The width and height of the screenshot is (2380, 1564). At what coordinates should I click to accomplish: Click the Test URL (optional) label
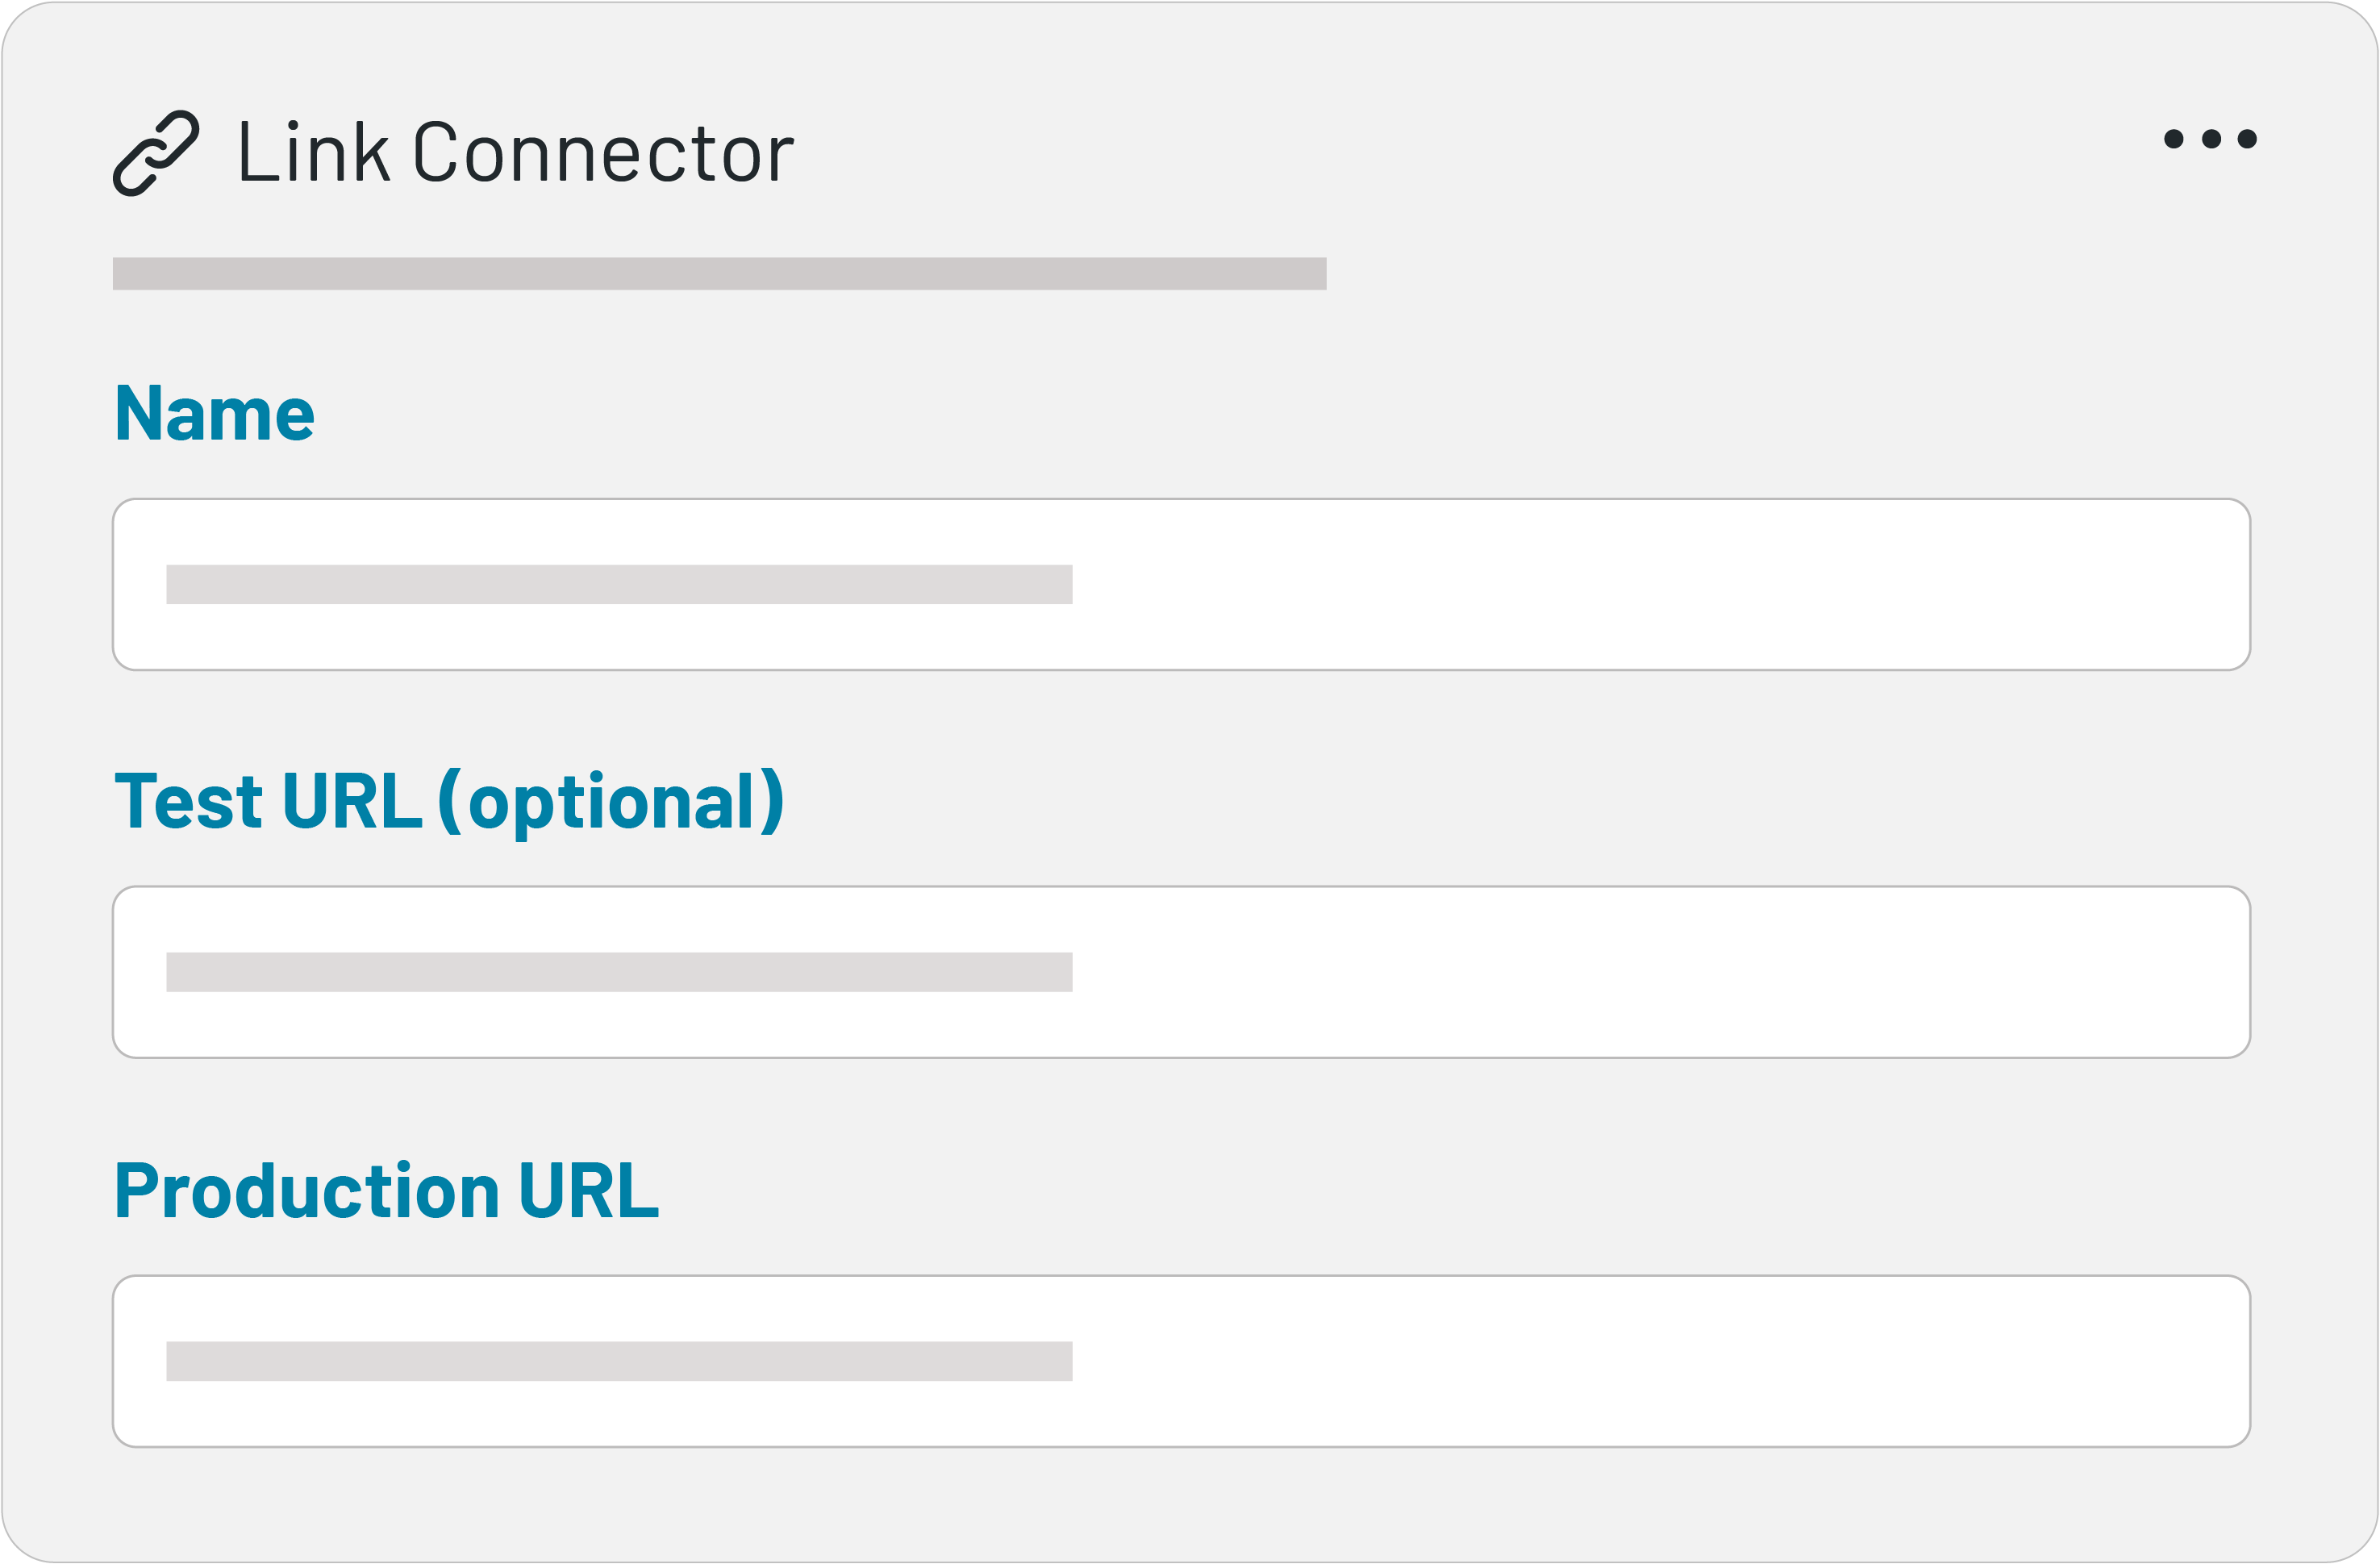(449, 801)
